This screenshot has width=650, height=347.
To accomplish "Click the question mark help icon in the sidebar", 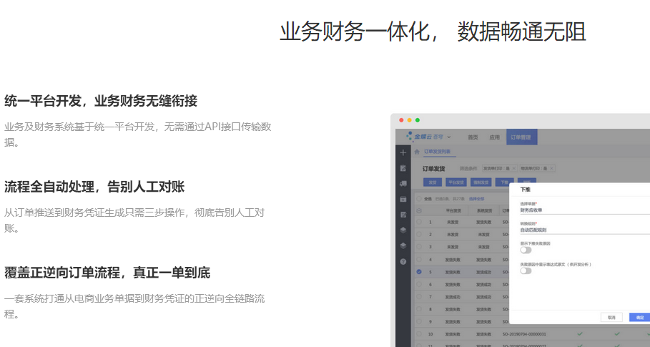I will coord(403,262).
